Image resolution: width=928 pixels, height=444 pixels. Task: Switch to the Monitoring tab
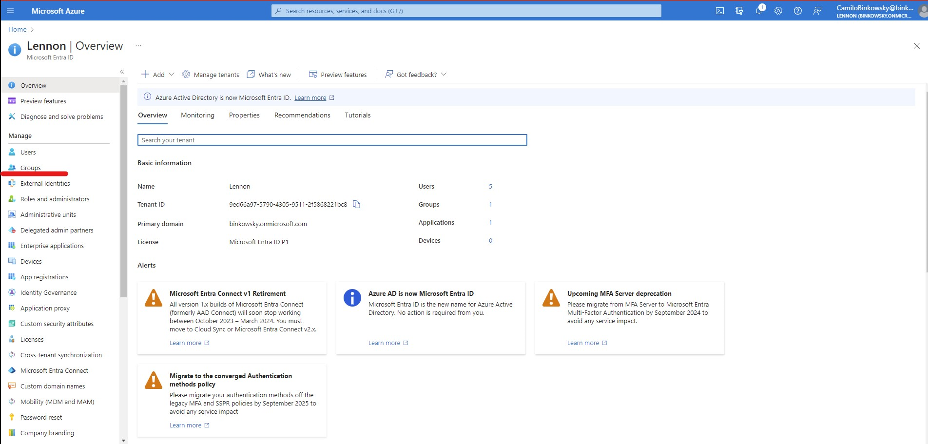tap(197, 115)
